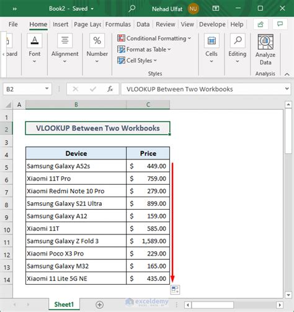Click horizontal scrollbar right arrow
This screenshot has width=294, height=312.
(280, 305)
